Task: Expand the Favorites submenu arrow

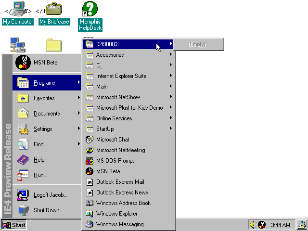Action: coord(79,98)
